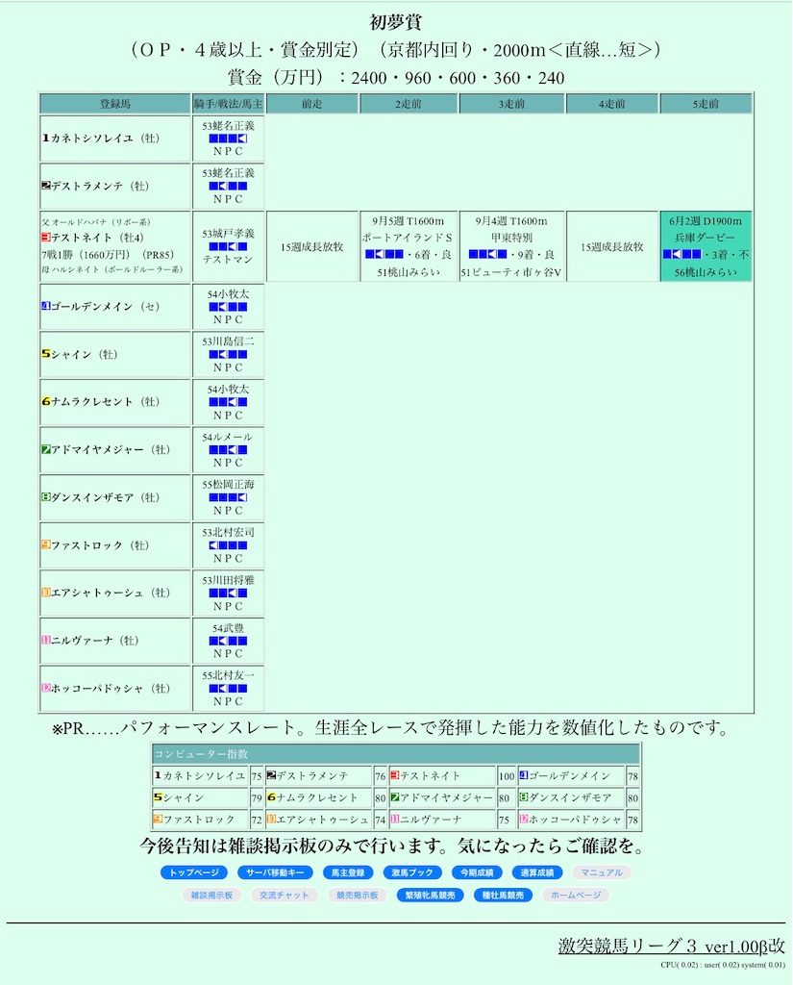
Task: Click tactic icon in 兵庫ダービー race cell
Action: click(x=681, y=254)
